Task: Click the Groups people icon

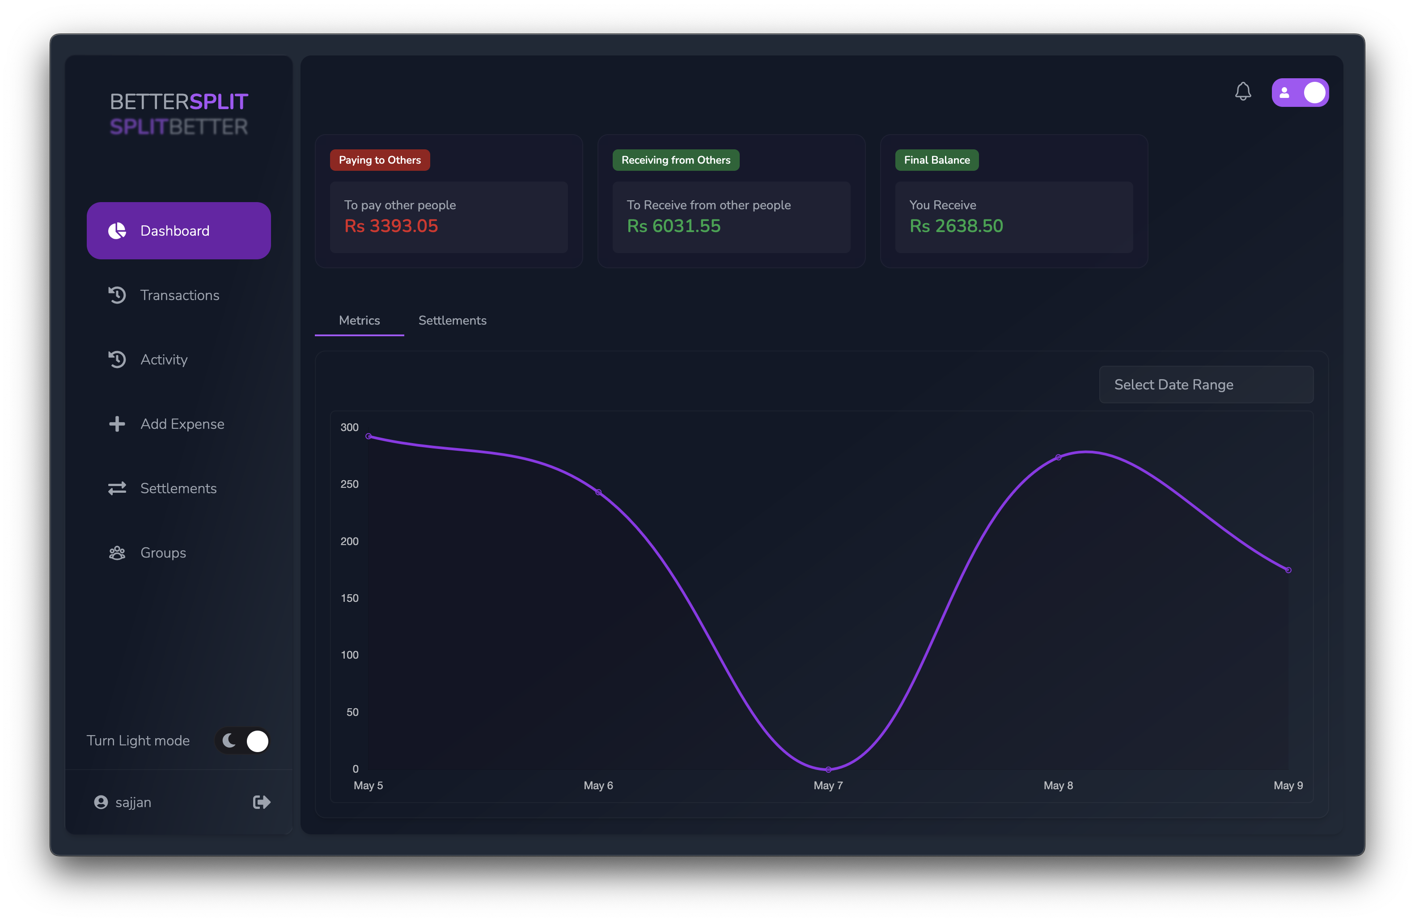Action: (x=117, y=553)
